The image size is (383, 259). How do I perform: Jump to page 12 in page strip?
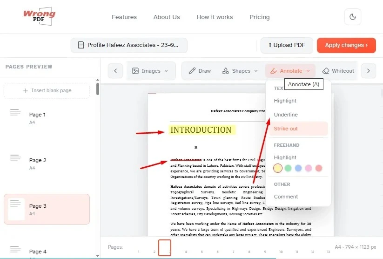[312, 252]
